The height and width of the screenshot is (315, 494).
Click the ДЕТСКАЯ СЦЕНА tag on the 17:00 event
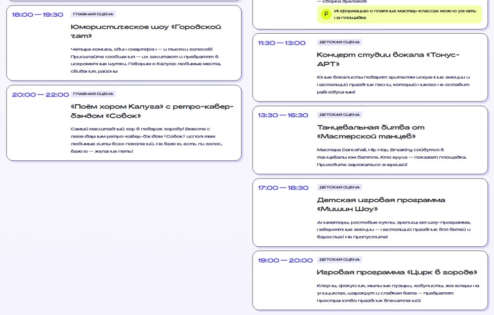340,187
